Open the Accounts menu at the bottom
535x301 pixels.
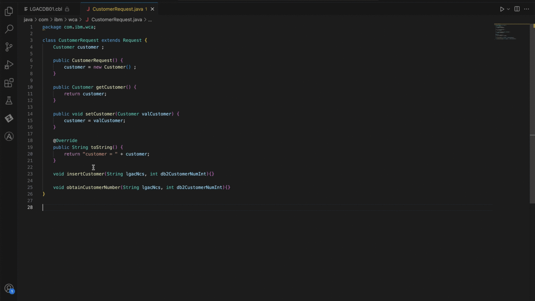[9, 288]
